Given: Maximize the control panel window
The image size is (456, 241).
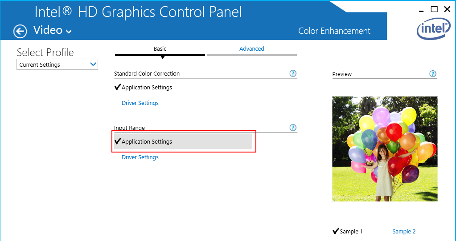Looking at the screenshot, I should click(x=434, y=9).
